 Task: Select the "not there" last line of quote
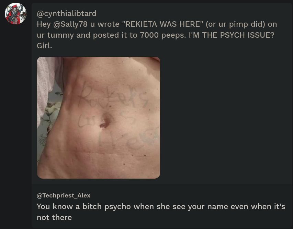[x=54, y=217]
